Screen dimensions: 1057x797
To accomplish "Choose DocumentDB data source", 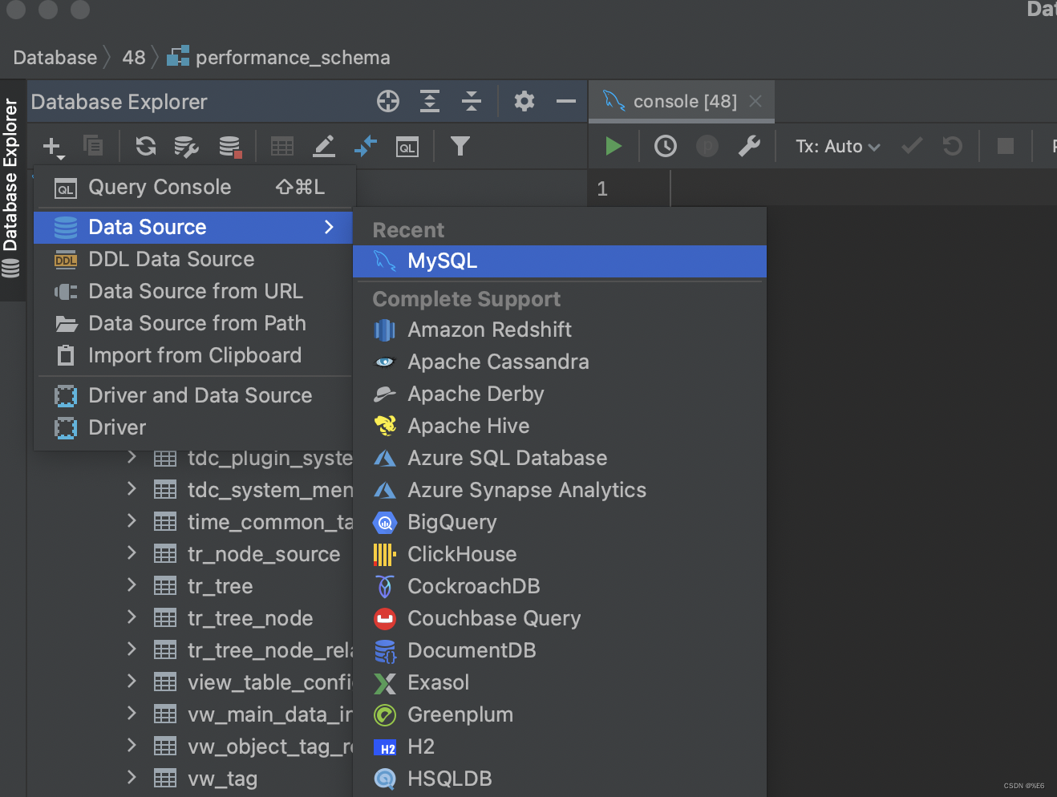I will 560,651.
